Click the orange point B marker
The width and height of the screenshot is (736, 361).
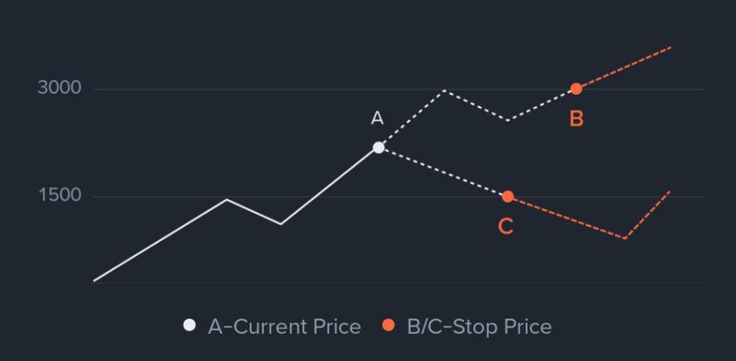tap(576, 89)
